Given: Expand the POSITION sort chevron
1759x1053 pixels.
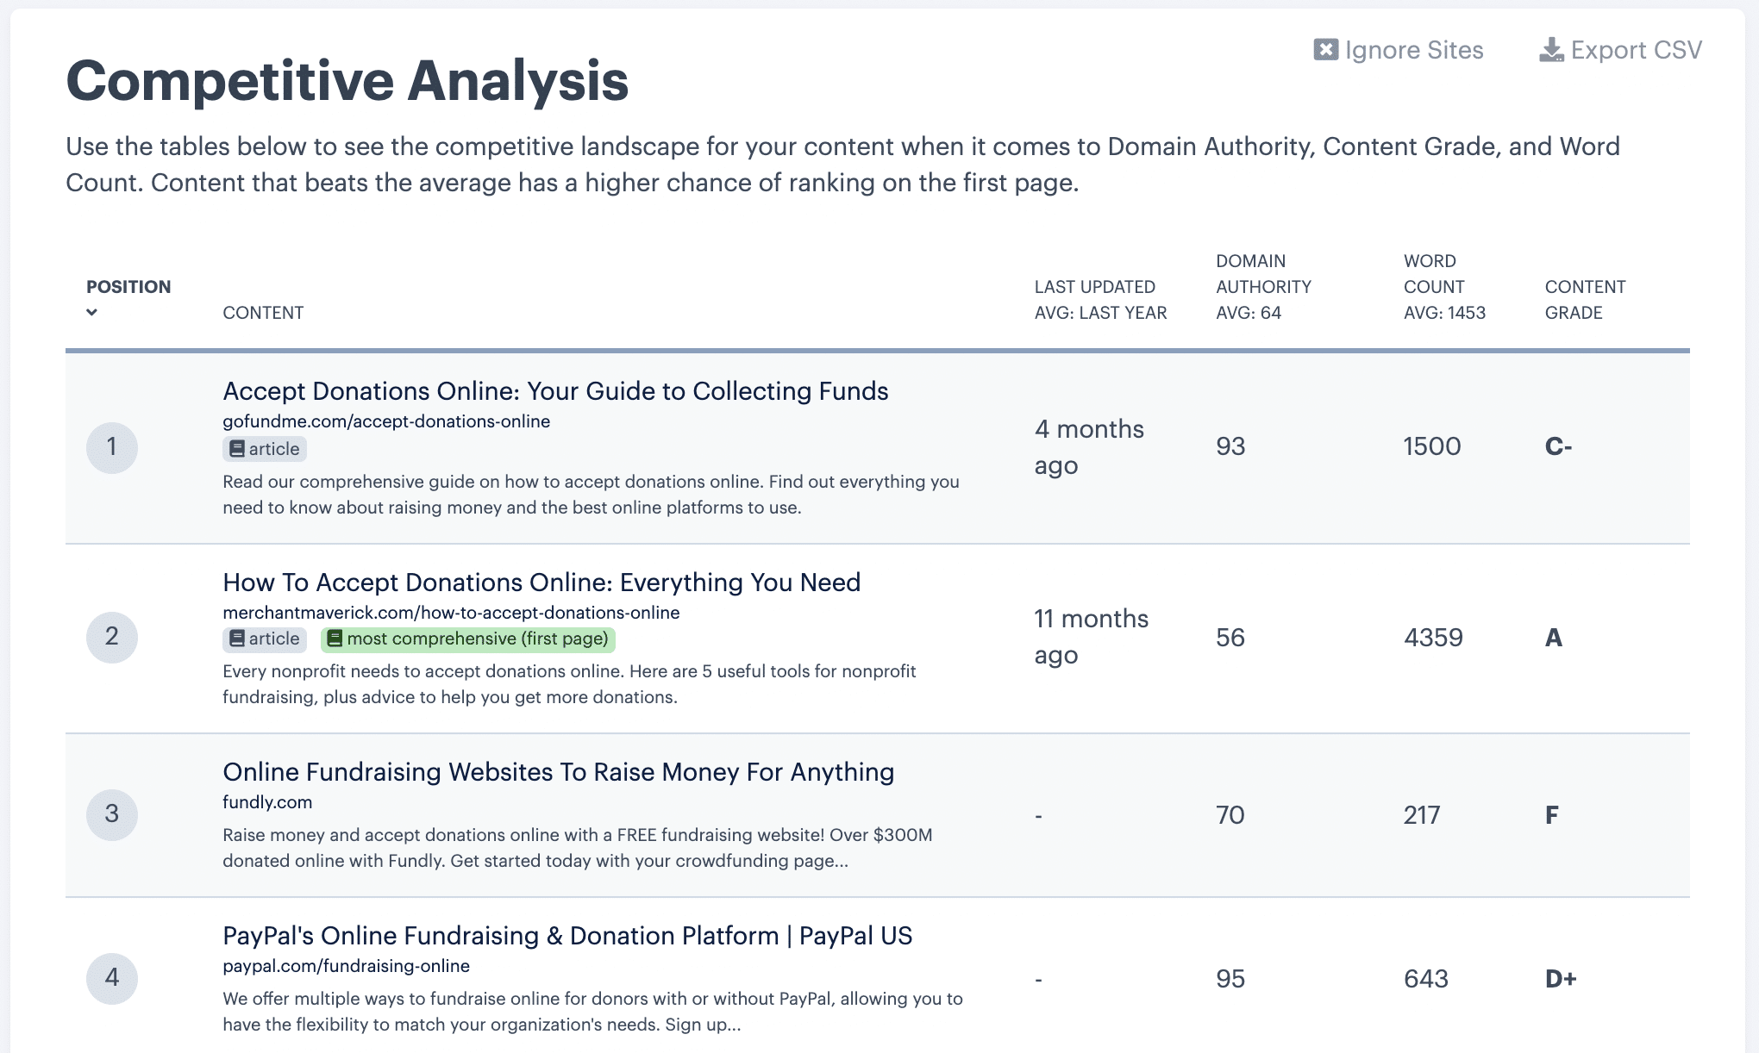Looking at the screenshot, I should [91, 312].
